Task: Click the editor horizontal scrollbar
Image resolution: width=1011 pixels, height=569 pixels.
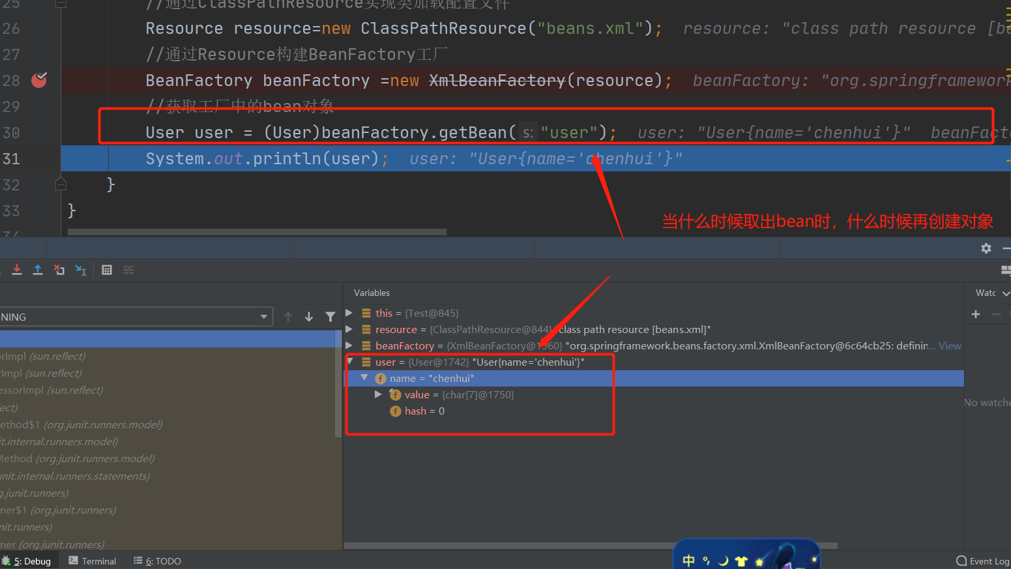Action: (257, 232)
